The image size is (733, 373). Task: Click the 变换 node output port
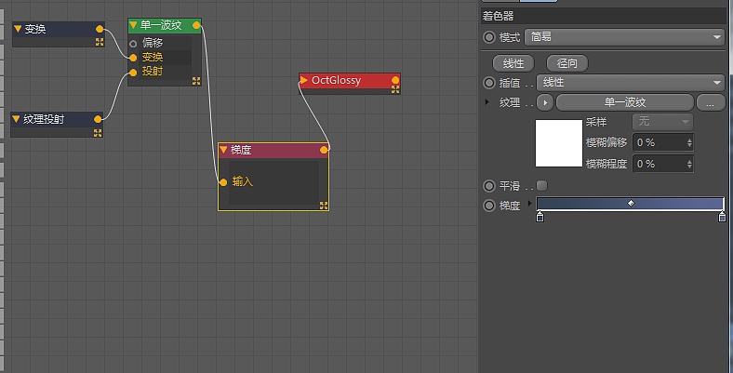pyautogui.click(x=100, y=29)
